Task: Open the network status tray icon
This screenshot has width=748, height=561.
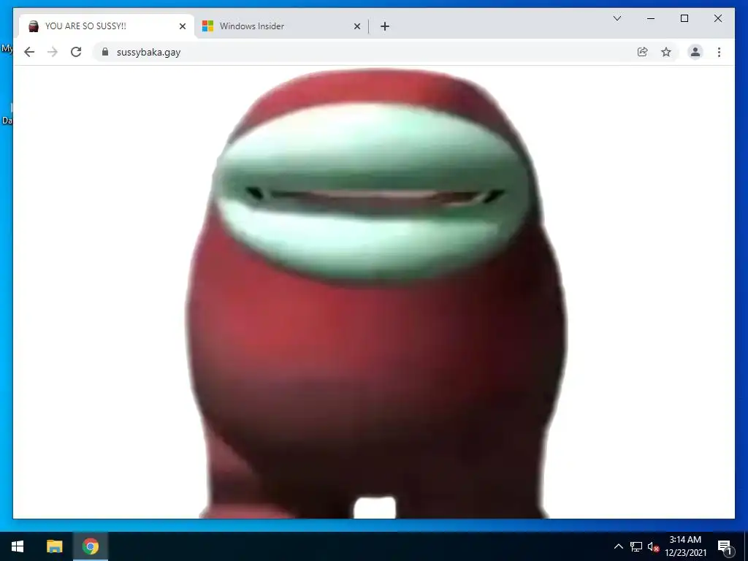Action: click(636, 546)
